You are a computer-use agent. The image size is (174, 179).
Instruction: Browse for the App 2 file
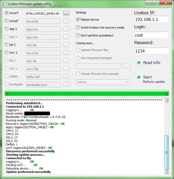pyautogui.click(x=66, y=29)
